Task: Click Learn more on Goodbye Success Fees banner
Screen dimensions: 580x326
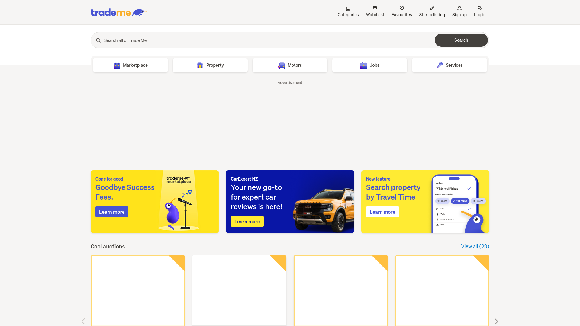Action: point(112,212)
